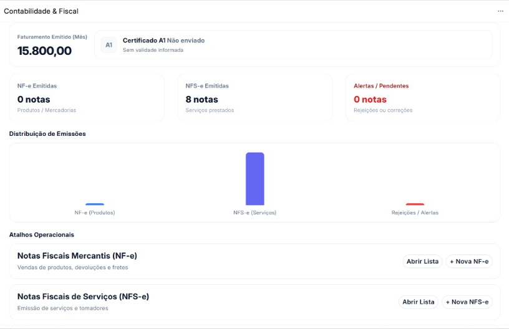Open the three-dot options menu
The height and width of the screenshot is (329, 509).
(500, 11)
